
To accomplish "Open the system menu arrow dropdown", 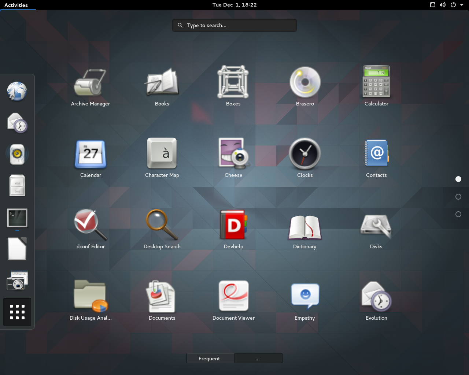I will coord(462,5).
